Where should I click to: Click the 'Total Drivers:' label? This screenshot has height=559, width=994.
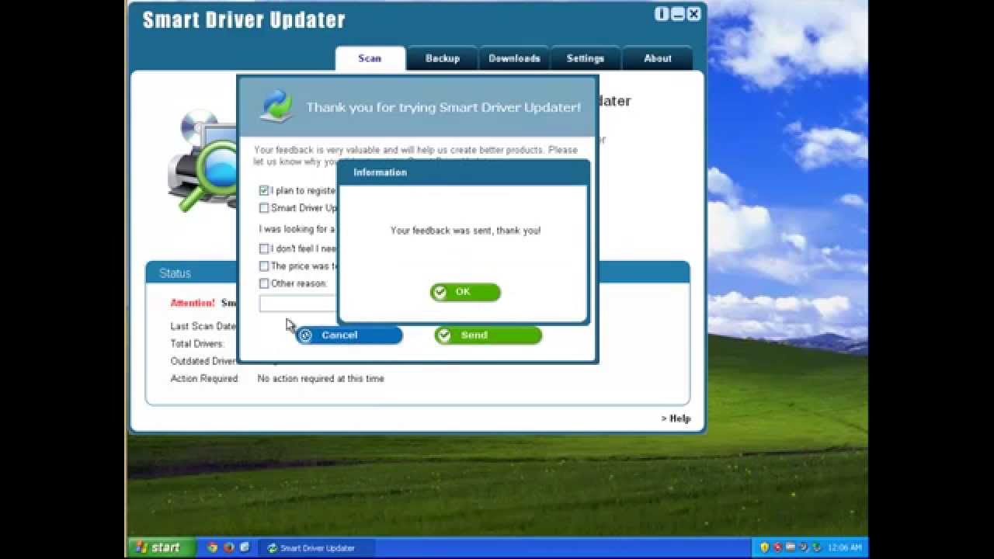tap(197, 344)
